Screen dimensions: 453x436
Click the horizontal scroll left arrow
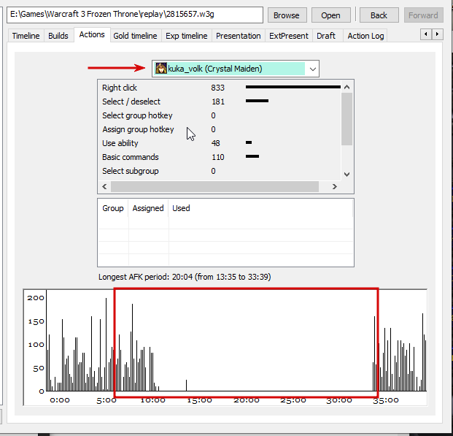click(x=104, y=187)
